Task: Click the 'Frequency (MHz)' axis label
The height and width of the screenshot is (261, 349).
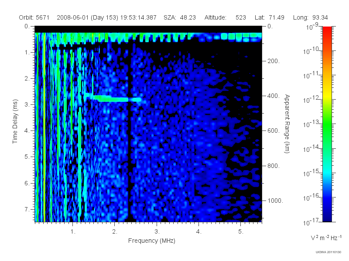Action: [151, 241]
